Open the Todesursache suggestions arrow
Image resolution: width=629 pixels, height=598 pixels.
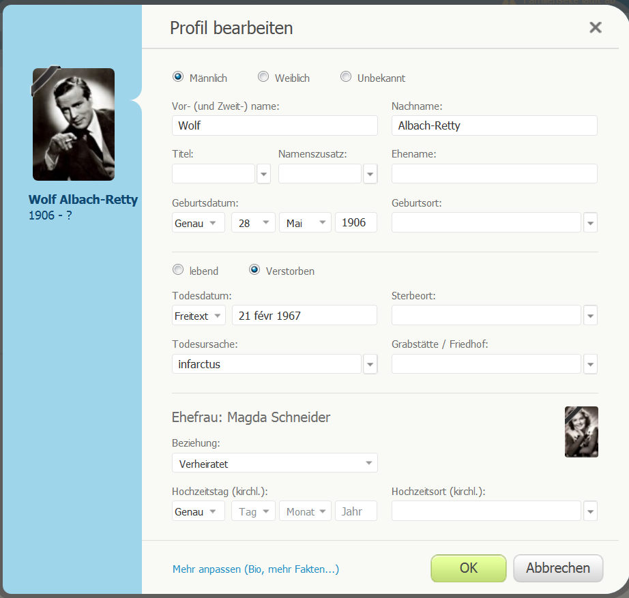[370, 364]
